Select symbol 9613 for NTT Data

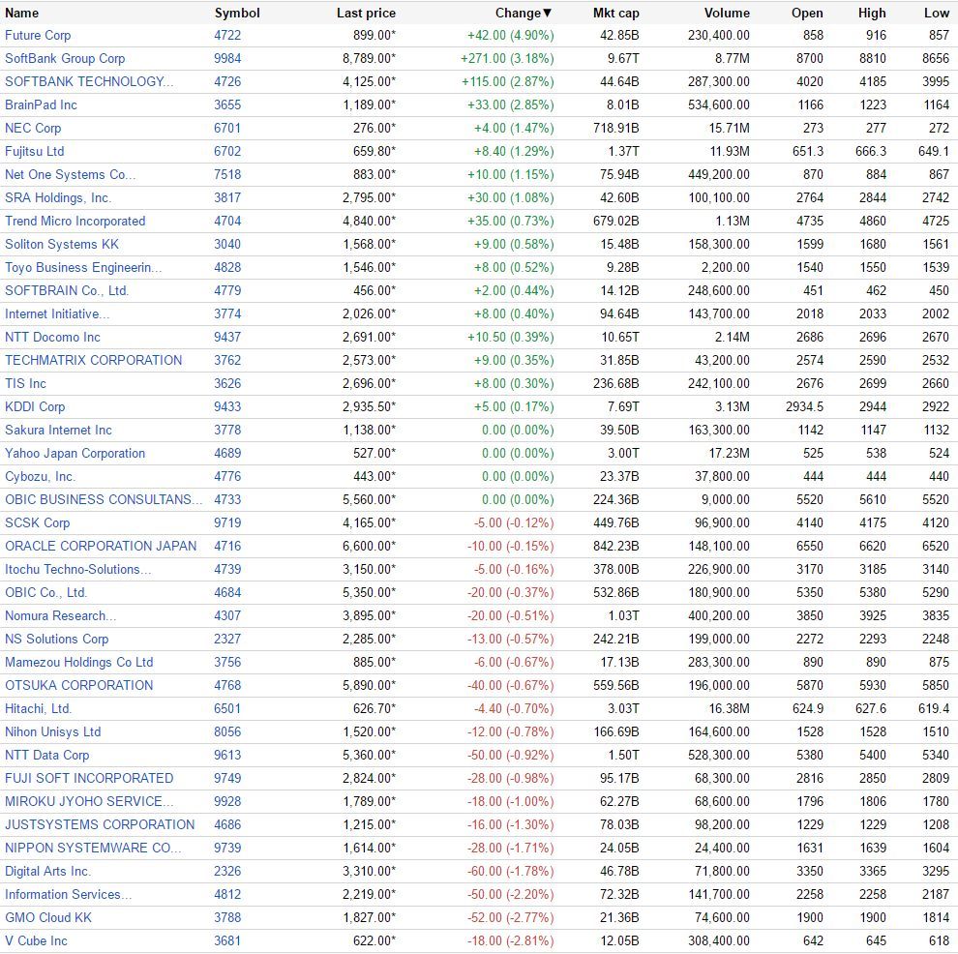[x=227, y=755]
